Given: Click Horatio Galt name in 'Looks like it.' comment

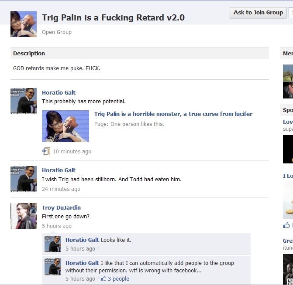Looking at the screenshot, I should click(x=82, y=240).
